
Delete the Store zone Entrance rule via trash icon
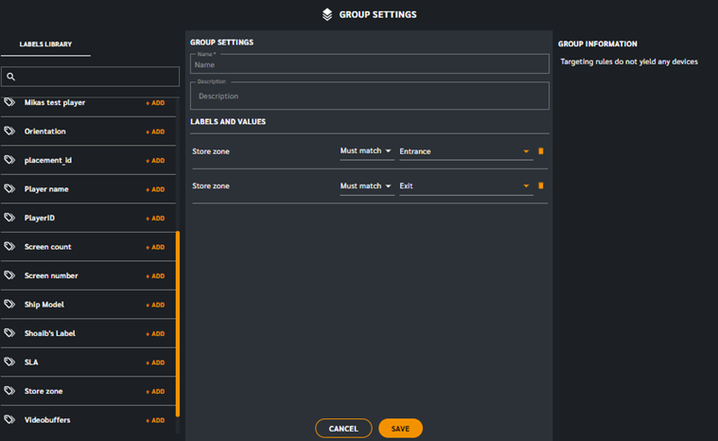pos(541,151)
